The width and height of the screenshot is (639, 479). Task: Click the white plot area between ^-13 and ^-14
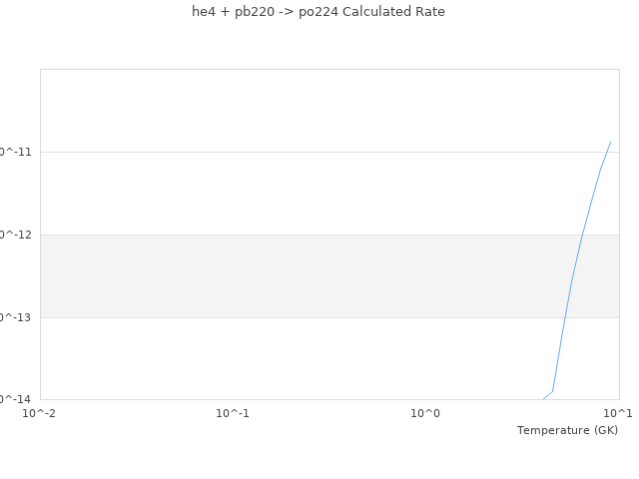[x=300, y=359]
